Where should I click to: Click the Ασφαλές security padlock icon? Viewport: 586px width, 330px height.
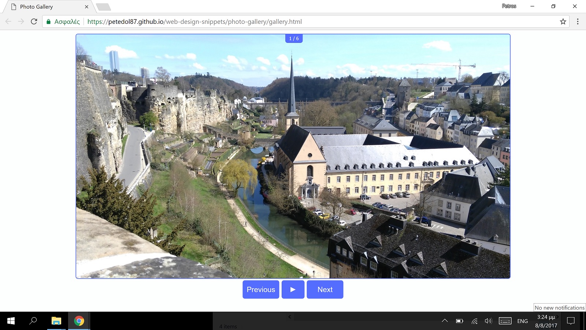click(49, 22)
